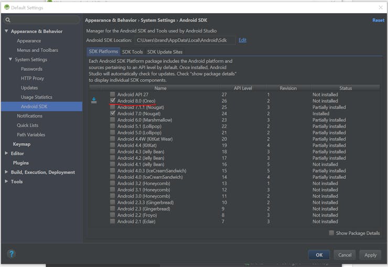Click Edit link for SDK location

(x=242, y=40)
